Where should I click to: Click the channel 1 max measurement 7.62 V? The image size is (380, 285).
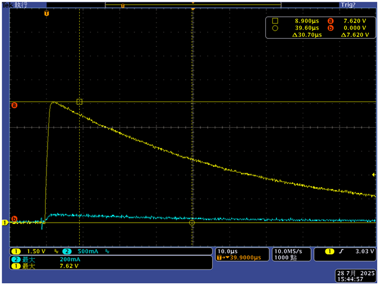click(x=69, y=266)
